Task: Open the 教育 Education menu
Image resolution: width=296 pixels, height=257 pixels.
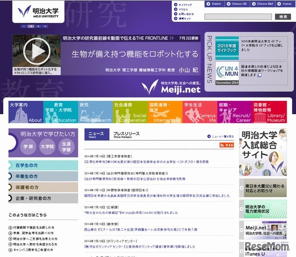Action: coord(61,112)
